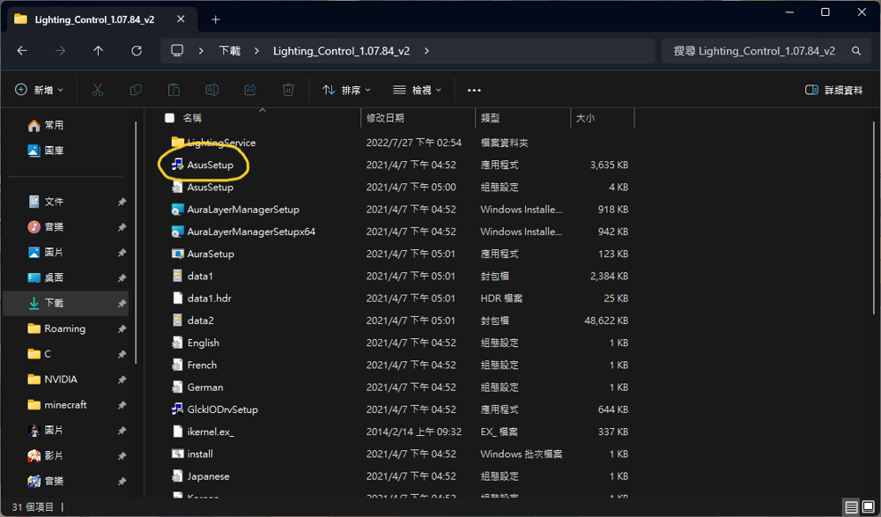Switch to large thumbnails view icon in status bar
Screen dimensions: 881x517
point(868,507)
